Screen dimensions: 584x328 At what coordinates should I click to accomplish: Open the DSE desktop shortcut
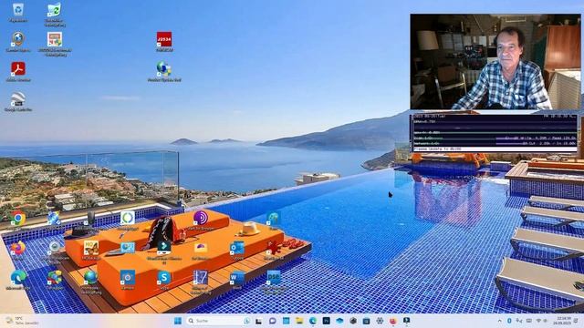tap(274, 277)
